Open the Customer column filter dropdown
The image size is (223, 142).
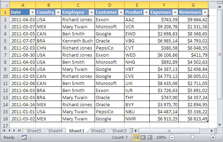(121, 12)
